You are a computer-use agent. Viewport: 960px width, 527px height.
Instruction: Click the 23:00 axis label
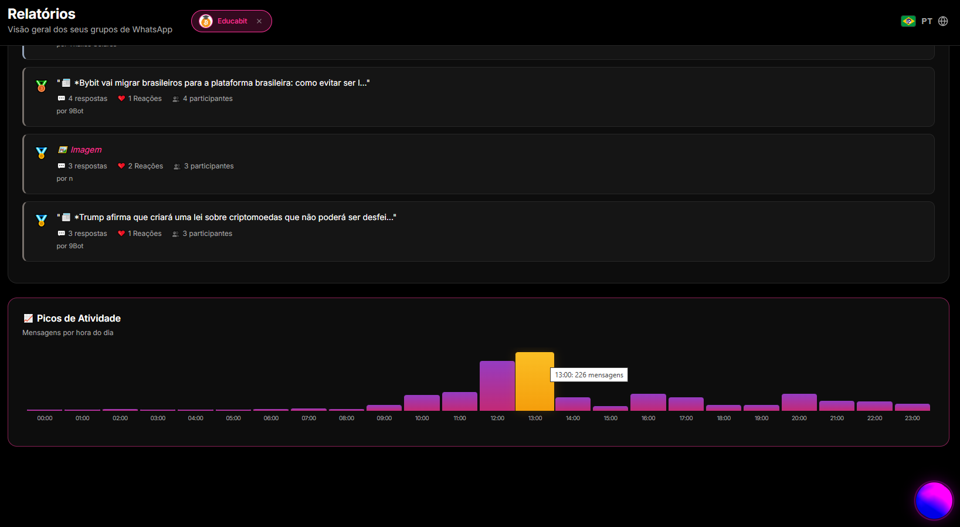click(912, 418)
